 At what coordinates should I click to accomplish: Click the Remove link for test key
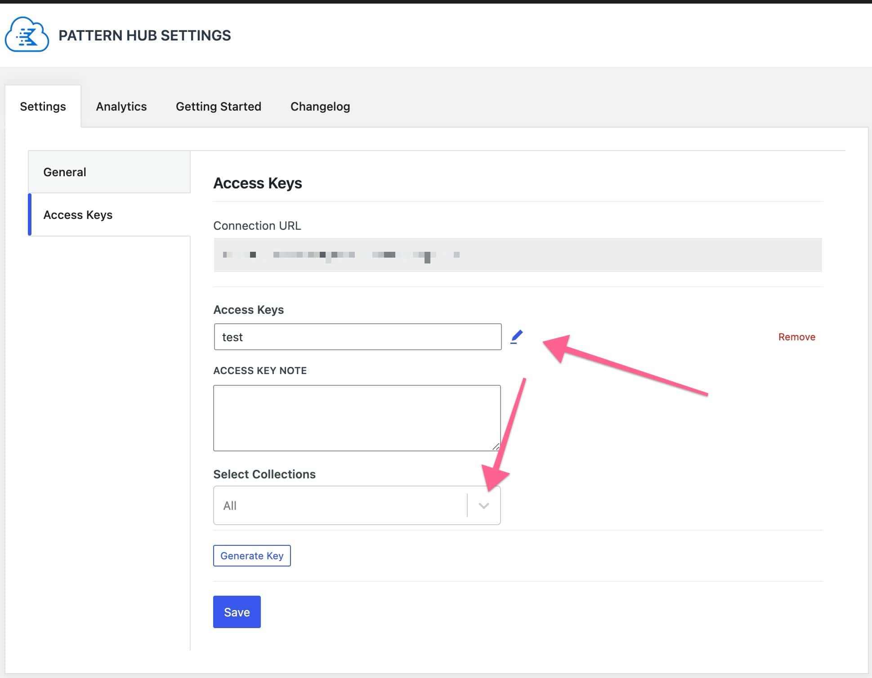click(796, 337)
